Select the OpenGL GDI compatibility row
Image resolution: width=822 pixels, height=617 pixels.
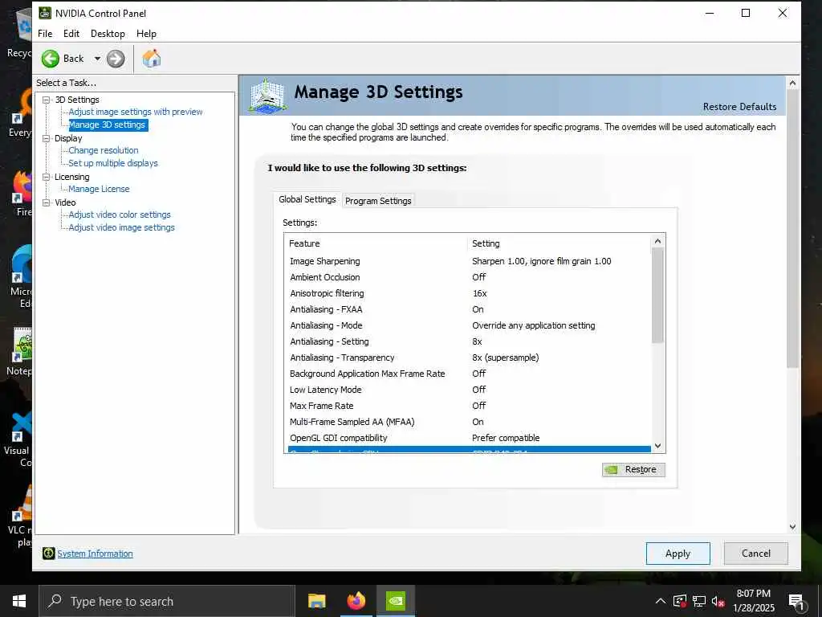(x=469, y=438)
